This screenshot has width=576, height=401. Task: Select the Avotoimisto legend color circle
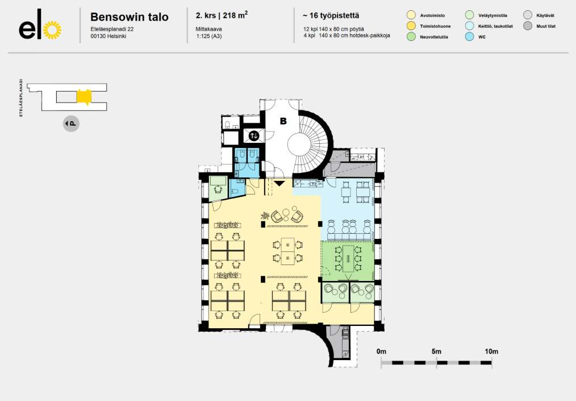click(411, 15)
